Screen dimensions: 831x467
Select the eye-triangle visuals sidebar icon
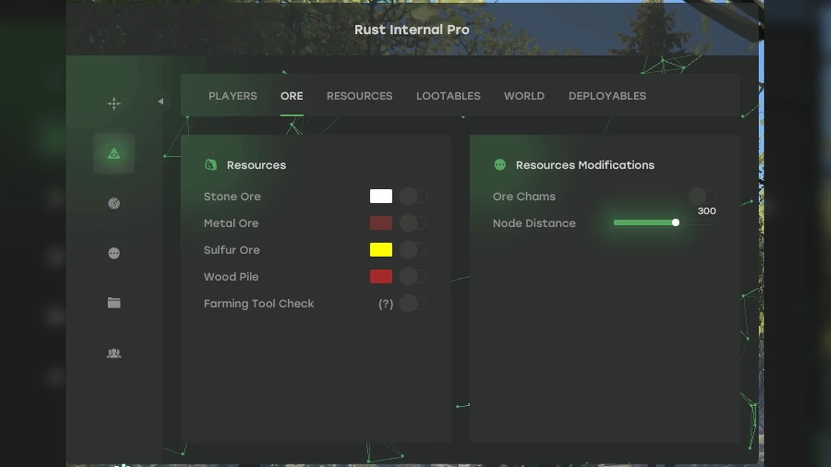coord(114,154)
